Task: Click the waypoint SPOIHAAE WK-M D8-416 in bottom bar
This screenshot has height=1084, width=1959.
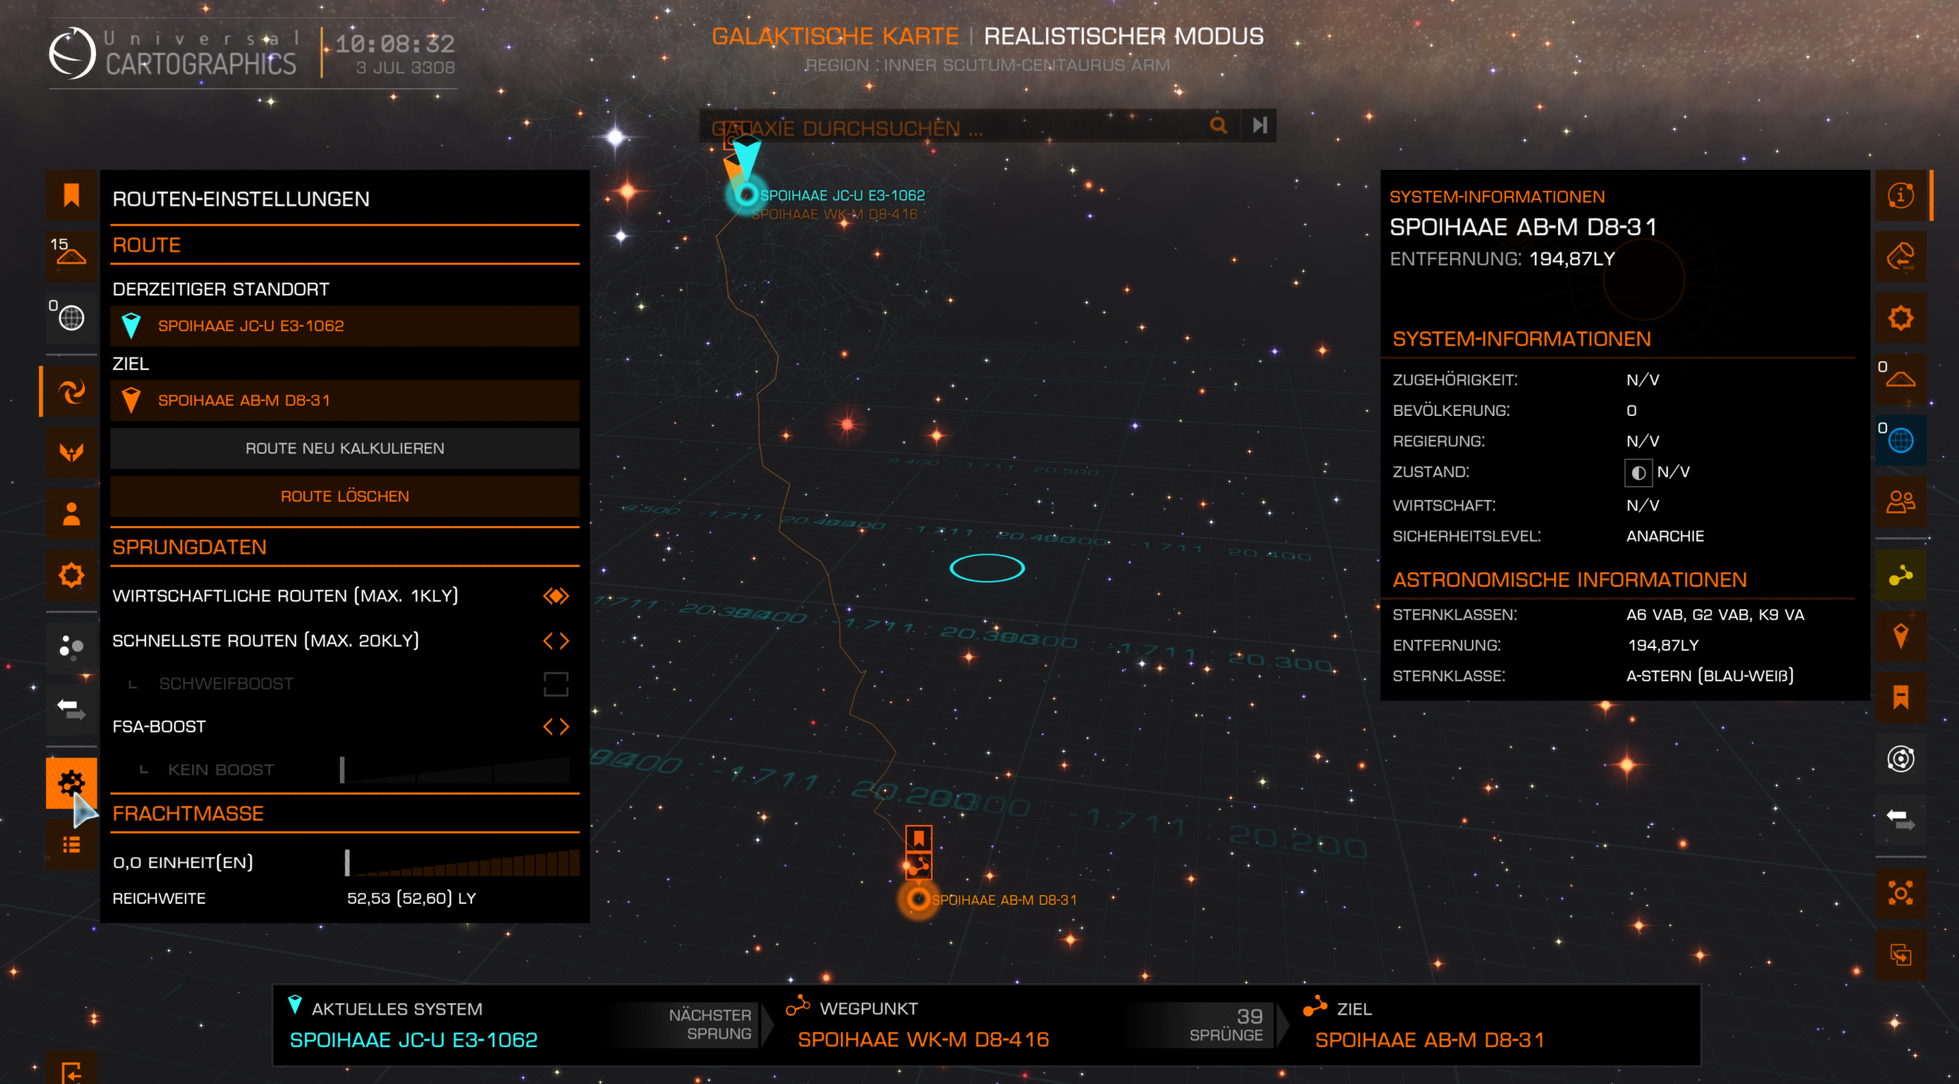Action: pyautogui.click(x=922, y=1039)
